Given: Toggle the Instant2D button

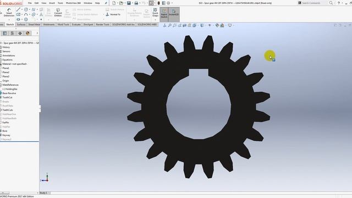Looking at the screenshot, I should pyautogui.click(x=174, y=14).
